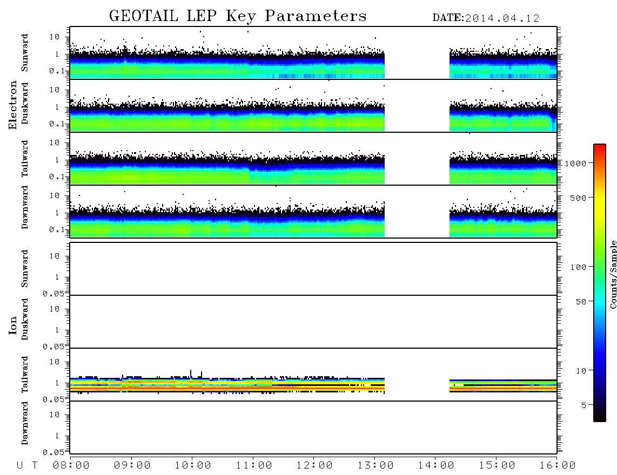This screenshot has width=617, height=475.
Task: Click the 08:00 time tick label
Action: click(71, 466)
